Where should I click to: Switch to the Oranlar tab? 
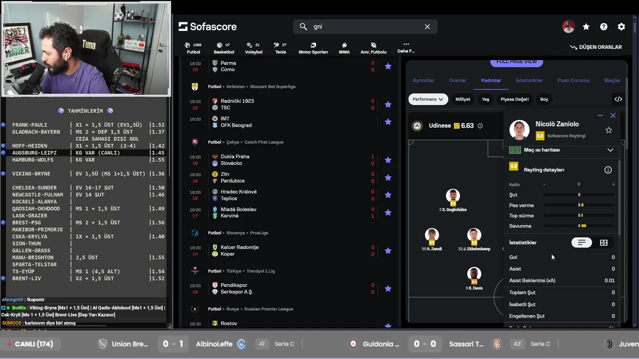(x=457, y=80)
